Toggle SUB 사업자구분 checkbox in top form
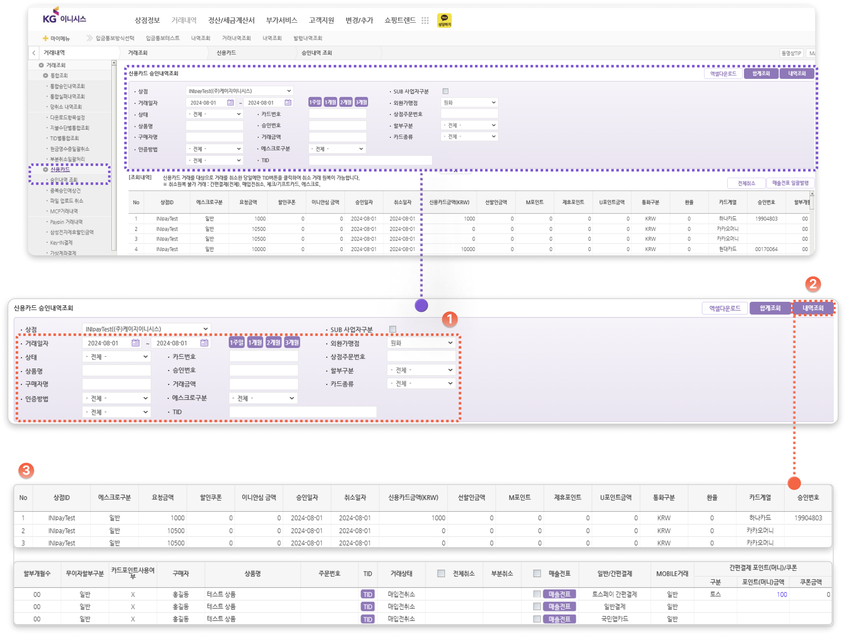 pyautogui.click(x=445, y=91)
